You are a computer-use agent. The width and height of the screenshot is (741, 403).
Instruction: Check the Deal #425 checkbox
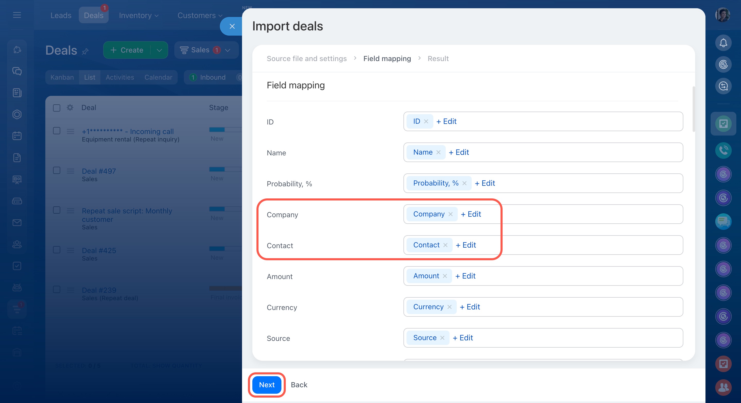57,250
